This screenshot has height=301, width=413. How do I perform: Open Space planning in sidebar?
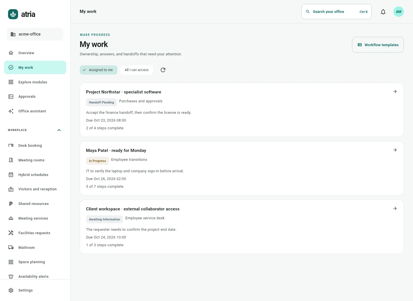click(35, 262)
